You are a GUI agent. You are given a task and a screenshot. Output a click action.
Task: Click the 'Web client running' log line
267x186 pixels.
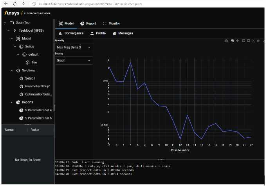[x=79, y=162]
